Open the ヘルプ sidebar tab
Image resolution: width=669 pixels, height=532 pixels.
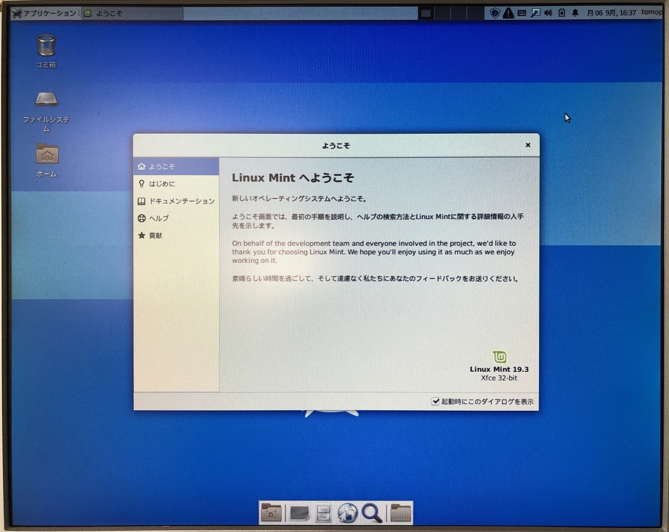(176, 218)
